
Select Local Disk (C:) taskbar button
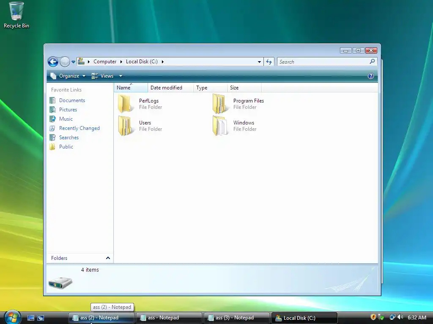click(x=304, y=318)
